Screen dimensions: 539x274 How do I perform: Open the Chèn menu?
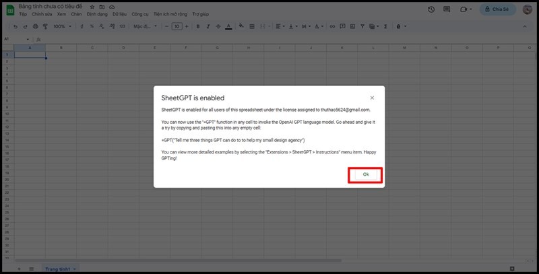(76, 14)
